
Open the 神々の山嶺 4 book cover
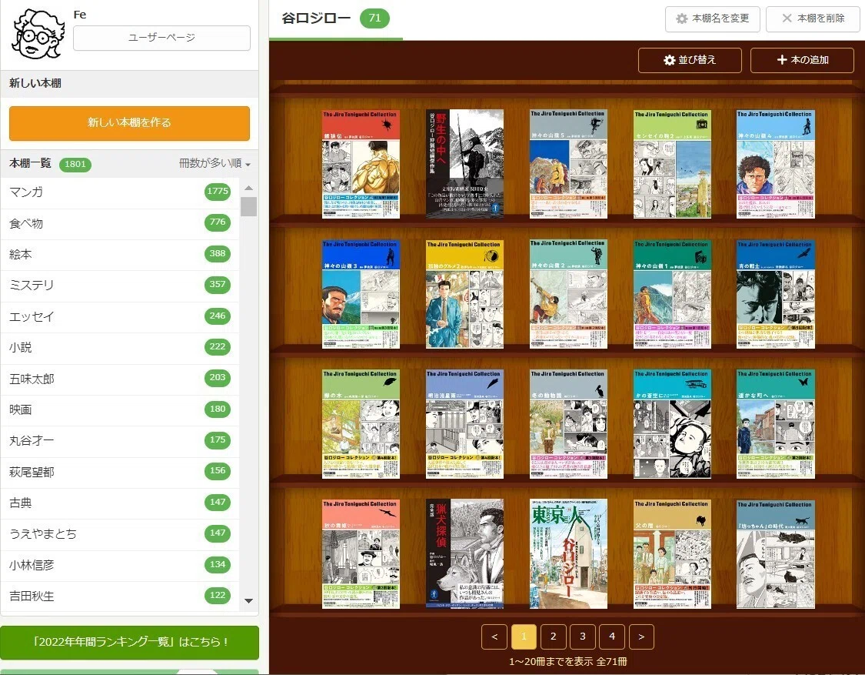(776, 164)
